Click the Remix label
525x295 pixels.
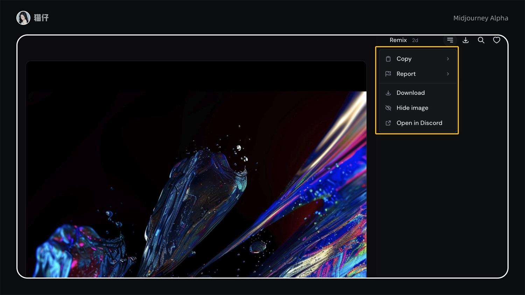tap(398, 40)
